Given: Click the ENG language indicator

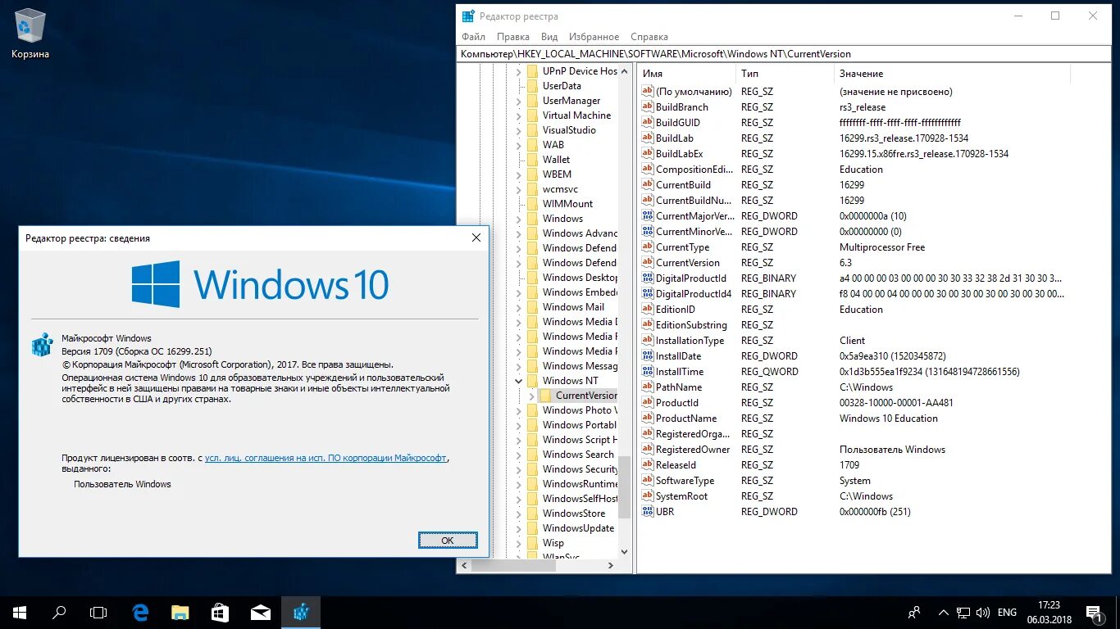Looking at the screenshot, I should [1007, 612].
